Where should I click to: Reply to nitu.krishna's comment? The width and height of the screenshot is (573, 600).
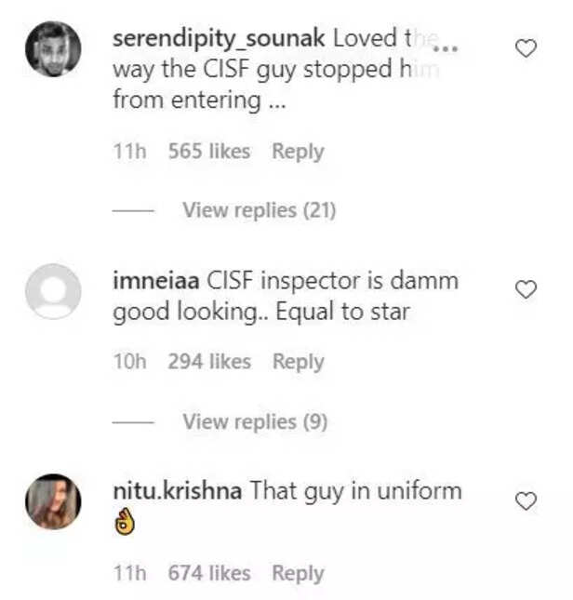tap(298, 573)
